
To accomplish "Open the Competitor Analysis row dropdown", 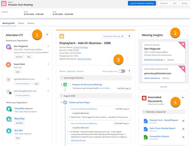I will tap(183, 137).
